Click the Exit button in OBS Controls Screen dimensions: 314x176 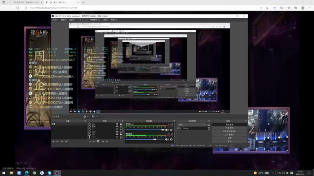[x=230, y=141]
